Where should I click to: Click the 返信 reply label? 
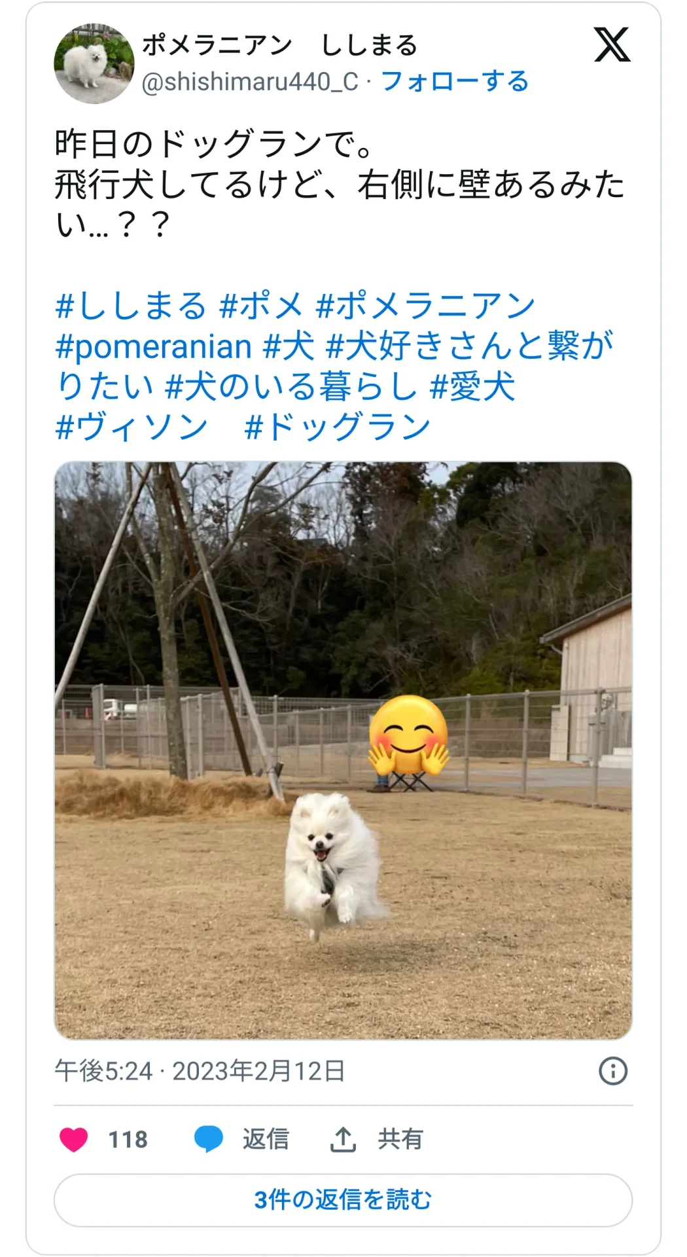tap(266, 1140)
